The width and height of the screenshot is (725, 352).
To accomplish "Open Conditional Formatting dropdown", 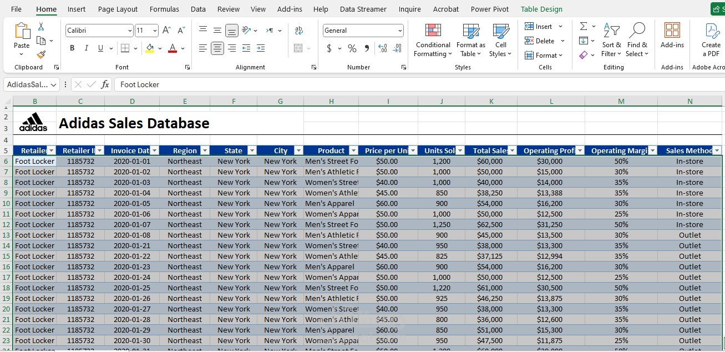I will [433, 40].
